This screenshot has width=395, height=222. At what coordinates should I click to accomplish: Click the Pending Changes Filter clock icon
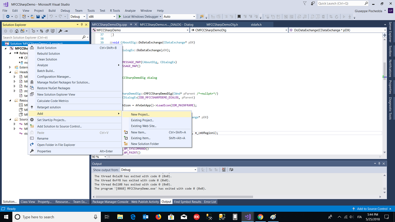point(34,31)
